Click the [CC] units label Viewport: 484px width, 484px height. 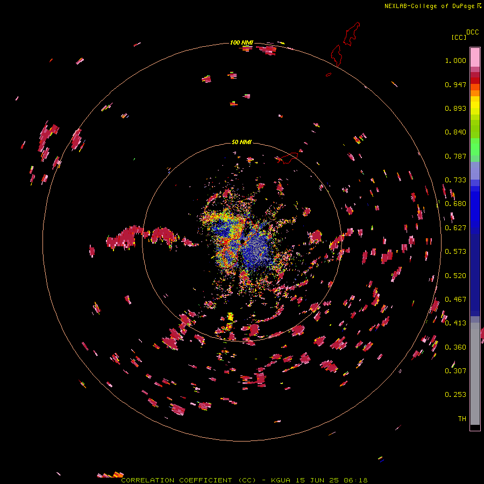coord(458,37)
